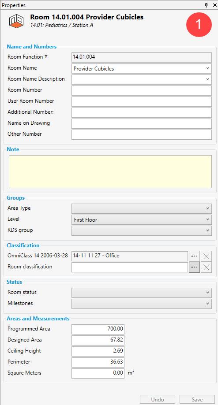The width and height of the screenshot is (218, 405).
Task: Select the Programmed Area value field
Action: click(x=98, y=329)
